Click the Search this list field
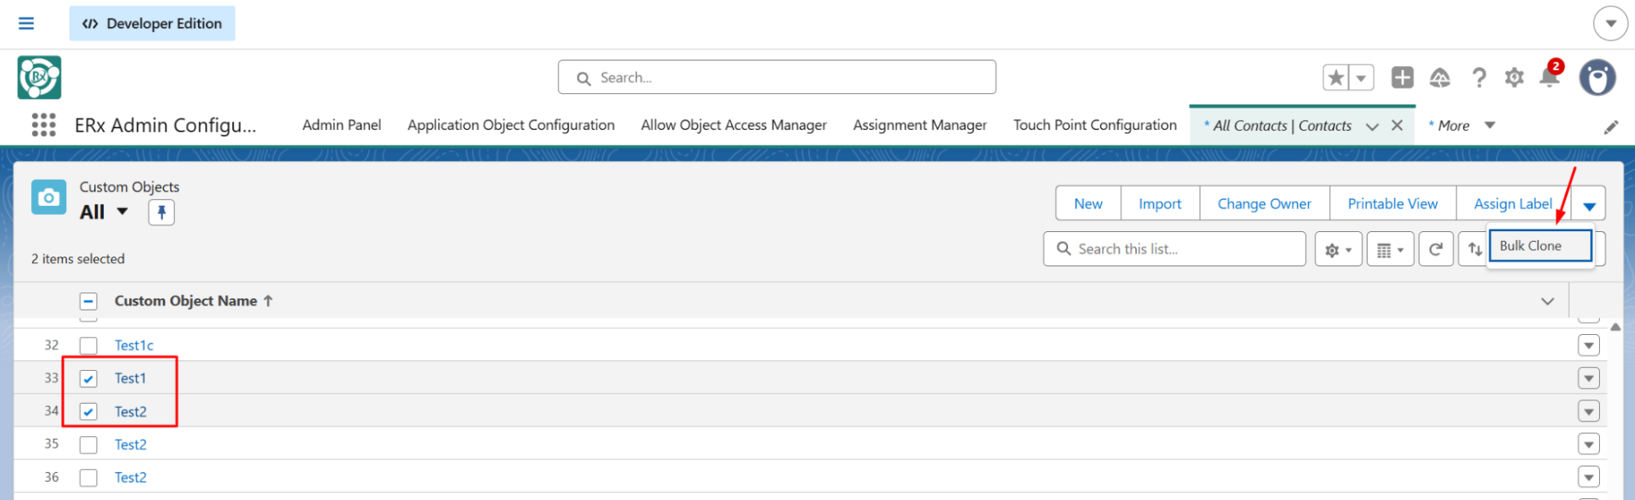The image size is (1635, 500). point(1174,249)
